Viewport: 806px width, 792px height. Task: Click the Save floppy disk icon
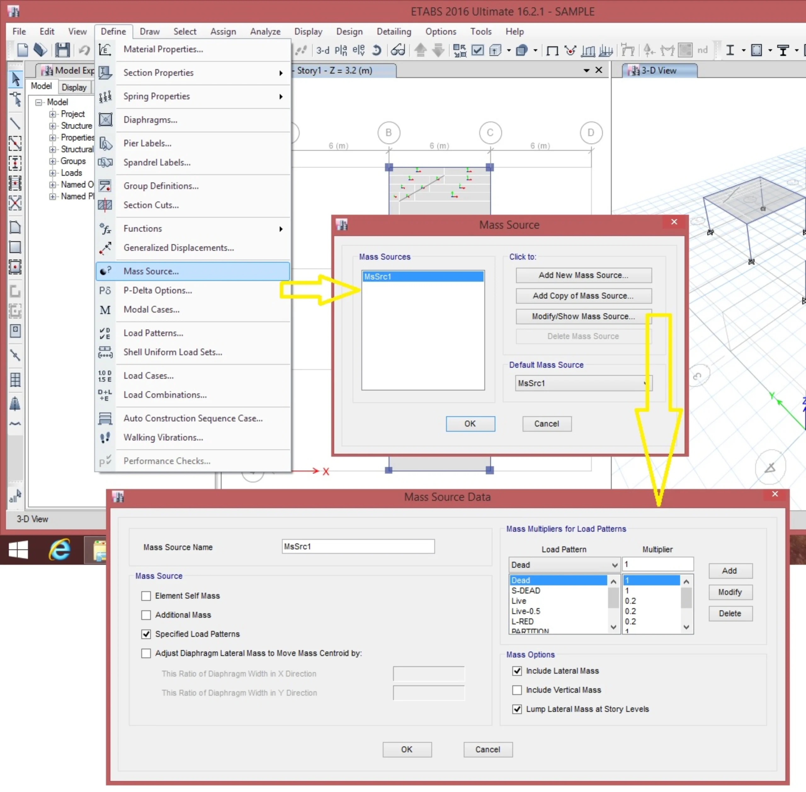62,50
